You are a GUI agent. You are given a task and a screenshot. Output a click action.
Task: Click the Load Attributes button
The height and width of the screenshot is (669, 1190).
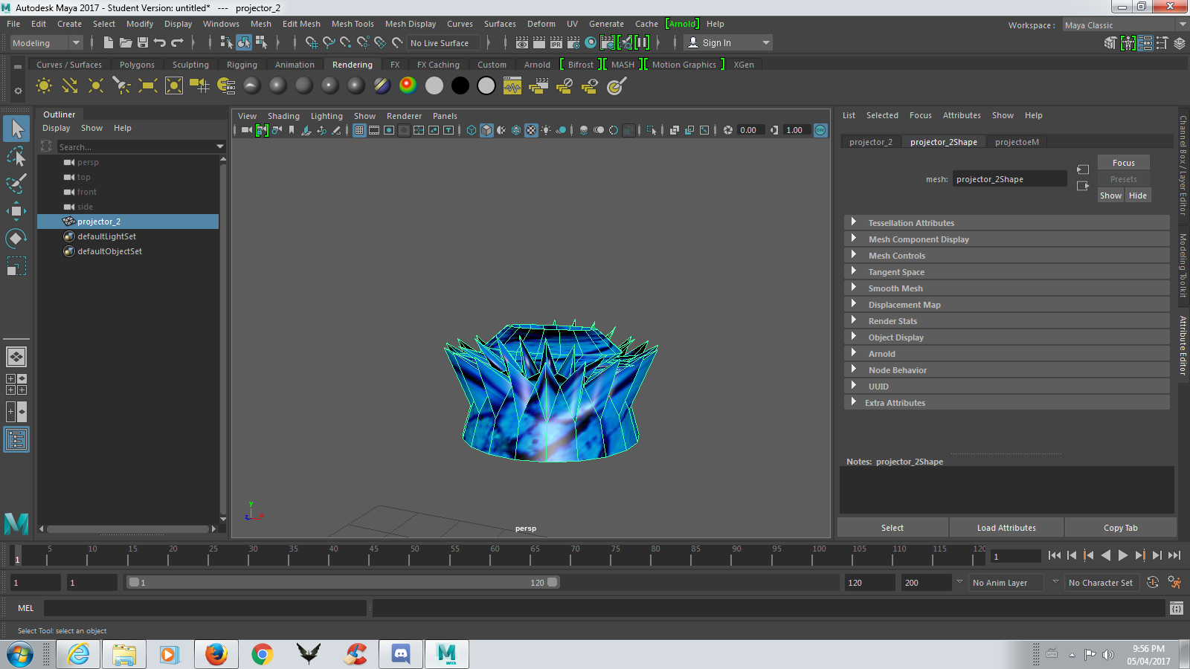pyautogui.click(x=1006, y=528)
